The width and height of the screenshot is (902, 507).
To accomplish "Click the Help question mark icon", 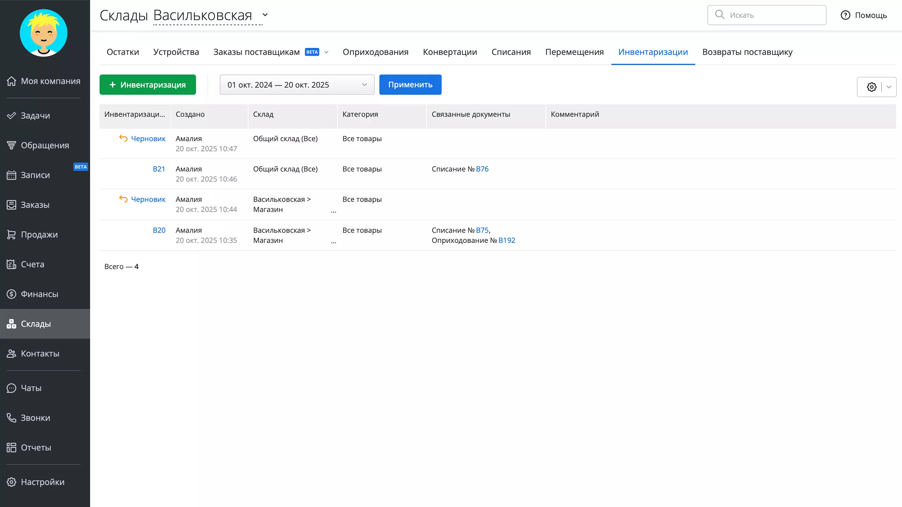I will click(845, 15).
